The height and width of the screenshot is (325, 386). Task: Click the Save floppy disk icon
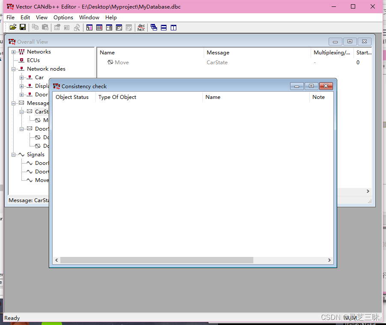23,27
